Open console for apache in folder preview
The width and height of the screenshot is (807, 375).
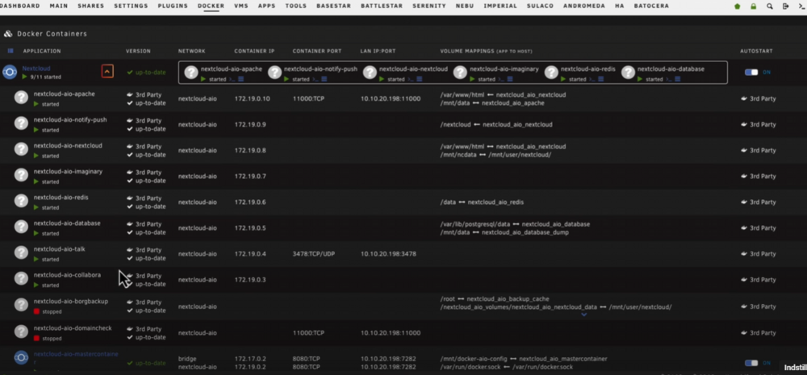[232, 79]
